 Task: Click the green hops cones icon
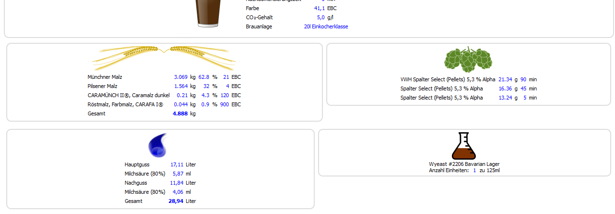click(x=468, y=59)
